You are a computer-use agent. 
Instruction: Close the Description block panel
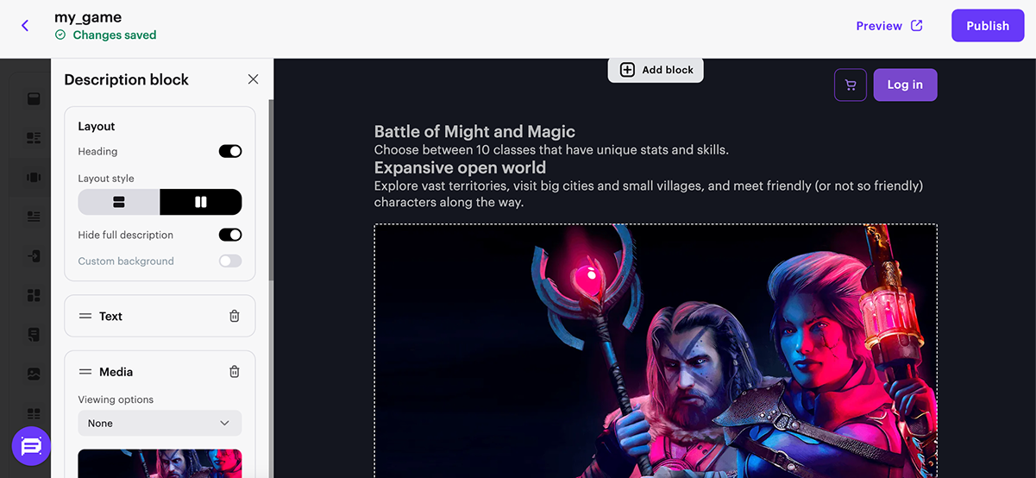point(253,79)
